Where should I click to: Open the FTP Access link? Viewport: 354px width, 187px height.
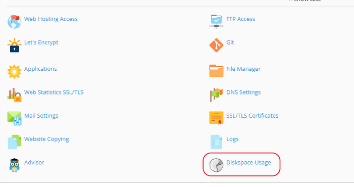(x=241, y=19)
